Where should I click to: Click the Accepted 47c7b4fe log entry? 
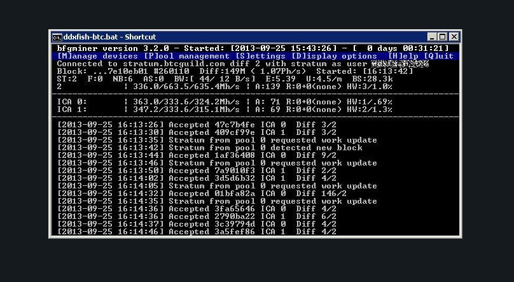[x=197, y=125]
